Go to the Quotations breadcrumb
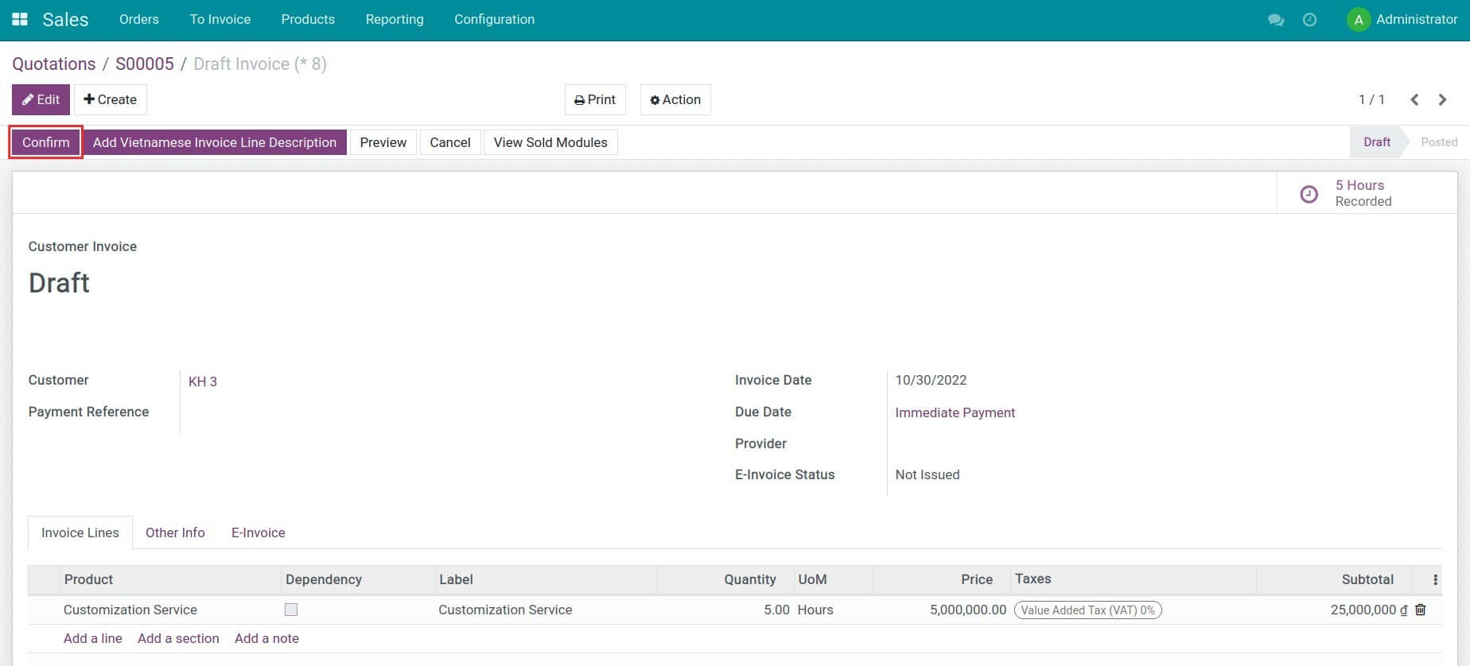The height and width of the screenshot is (666, 1470). tap(54, 64)
